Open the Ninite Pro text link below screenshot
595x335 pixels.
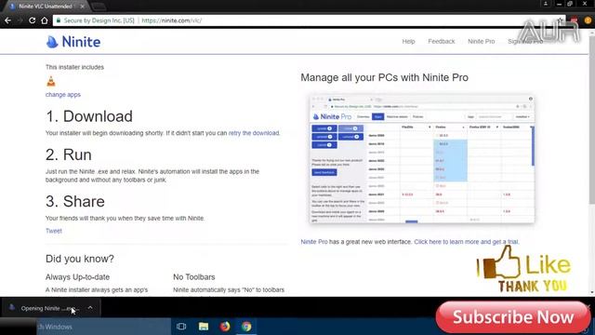(314, 242)
